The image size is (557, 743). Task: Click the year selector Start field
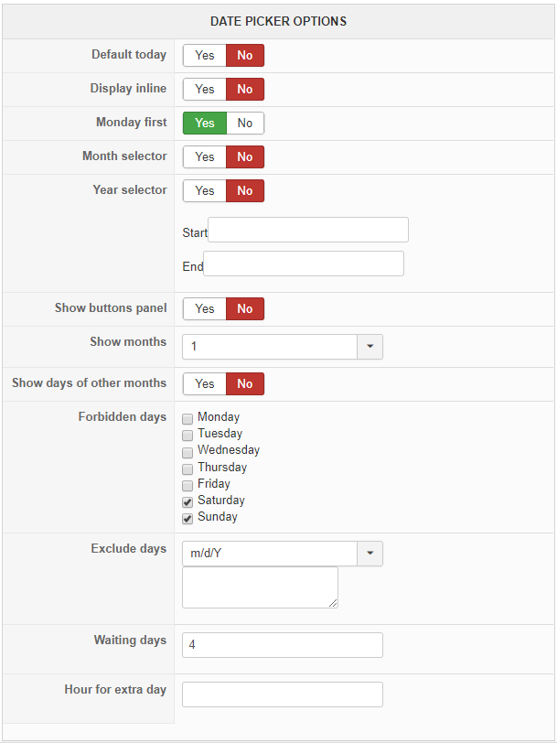pyautogui.click(x=308, y=230)
